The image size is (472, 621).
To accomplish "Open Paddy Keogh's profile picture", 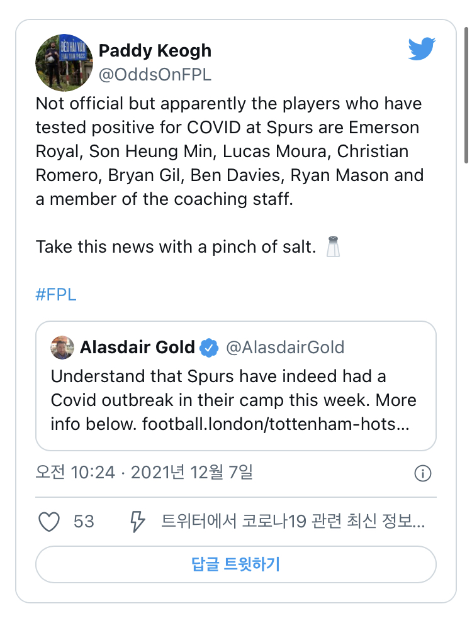I will point(64,63).
